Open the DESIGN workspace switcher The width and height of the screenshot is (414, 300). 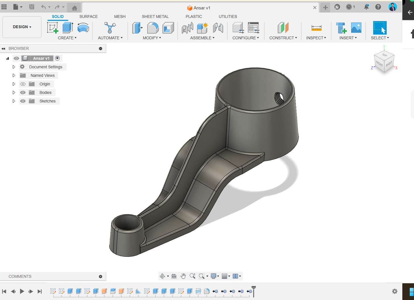22,27
